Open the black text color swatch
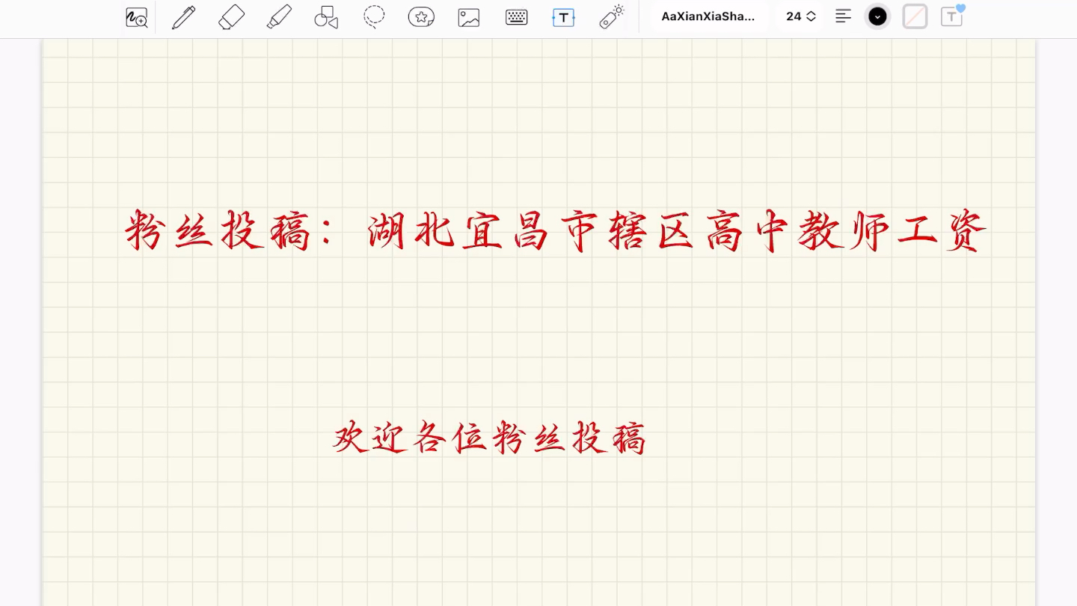This screenshot has height=606, width=1077. 877,16
